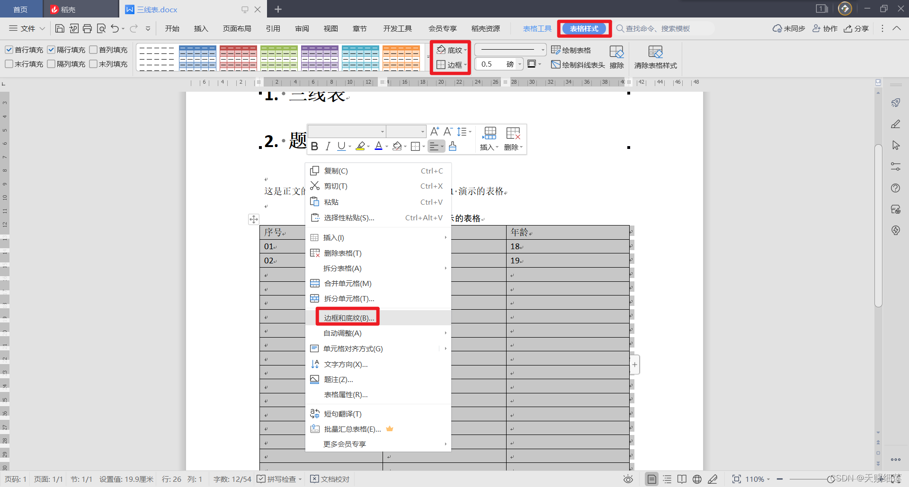Enable 末行填充 checkbox
909x487 pixels.
[9, 64]
